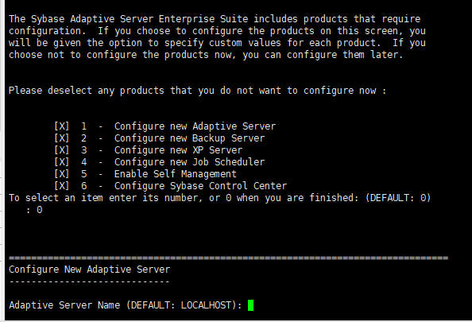Screen dimensions: 472x322
Task: Click the 'will be given the option to specify' line
Action: click(x=217, y=43)
